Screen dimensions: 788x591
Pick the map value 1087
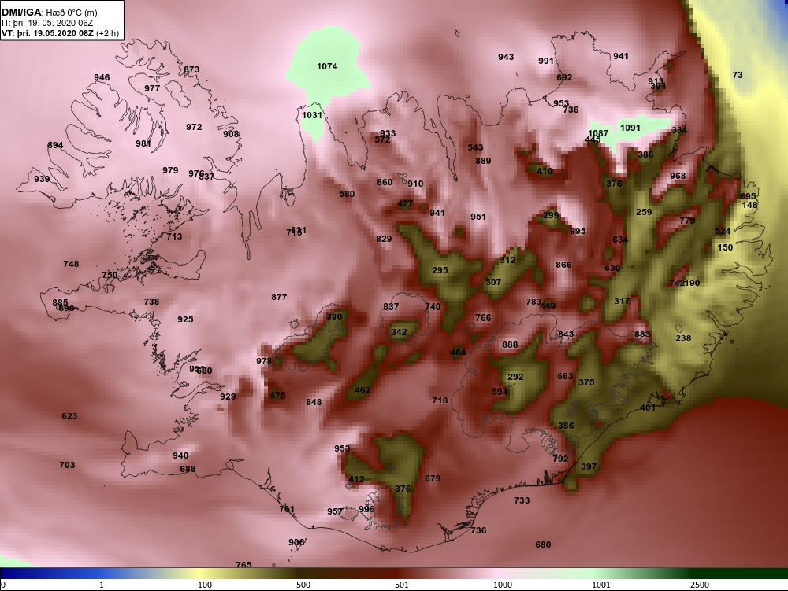pos(598,133)
